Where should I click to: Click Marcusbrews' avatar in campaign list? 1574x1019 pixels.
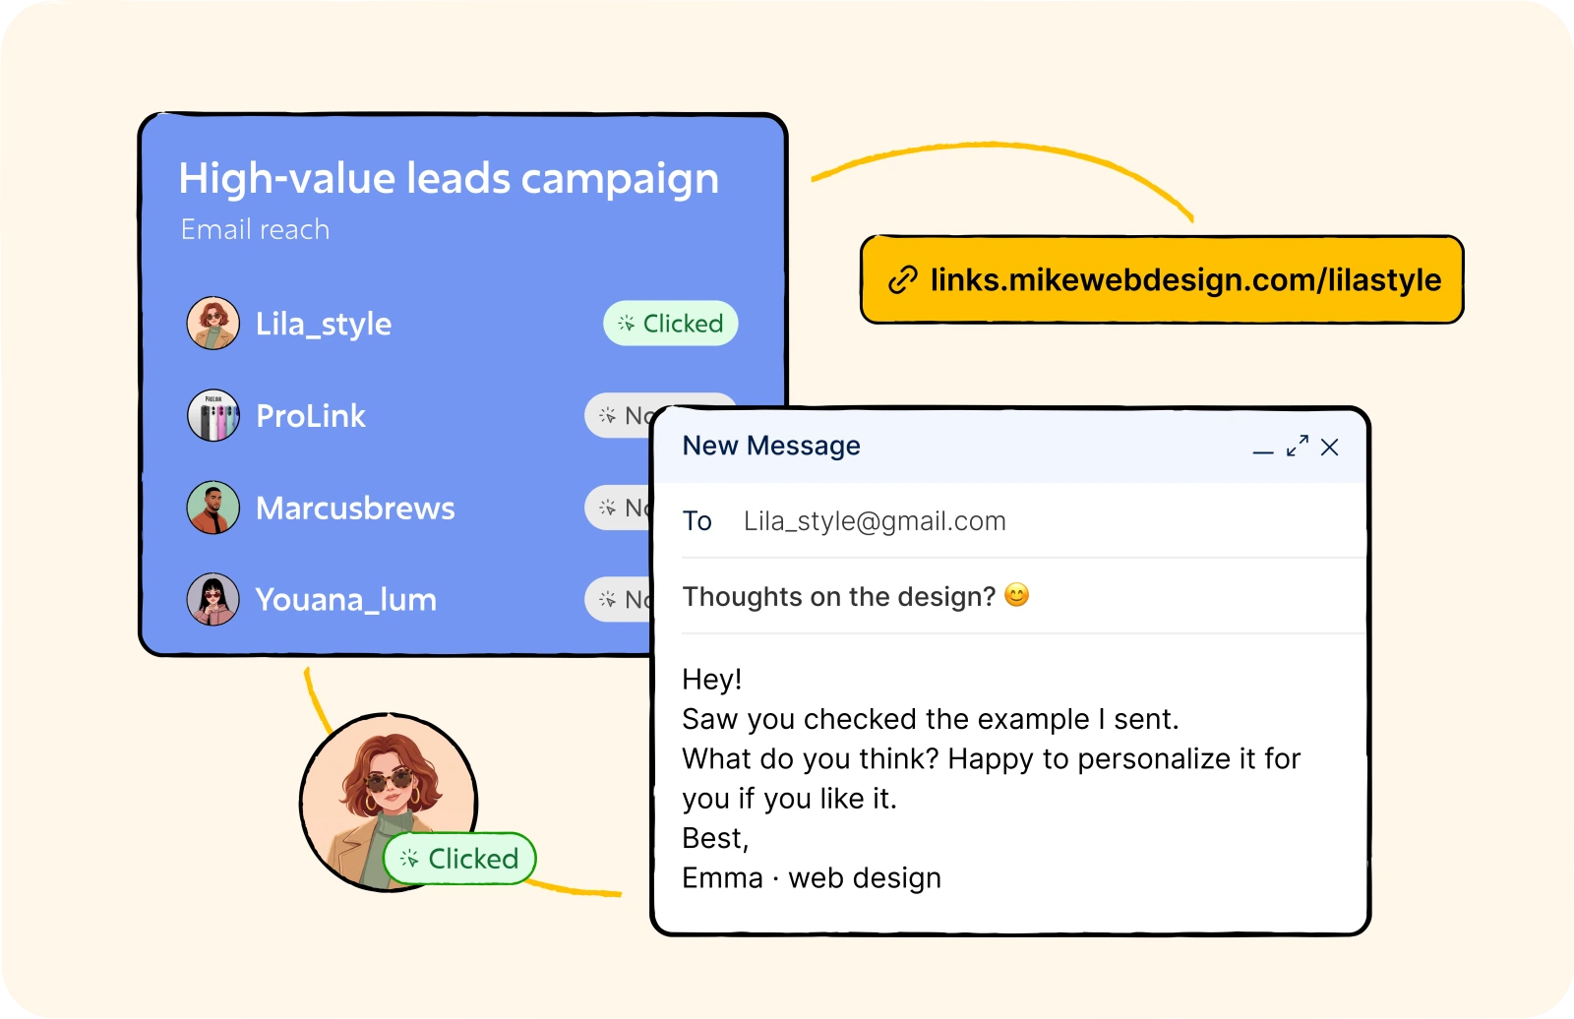coord(213,508)
